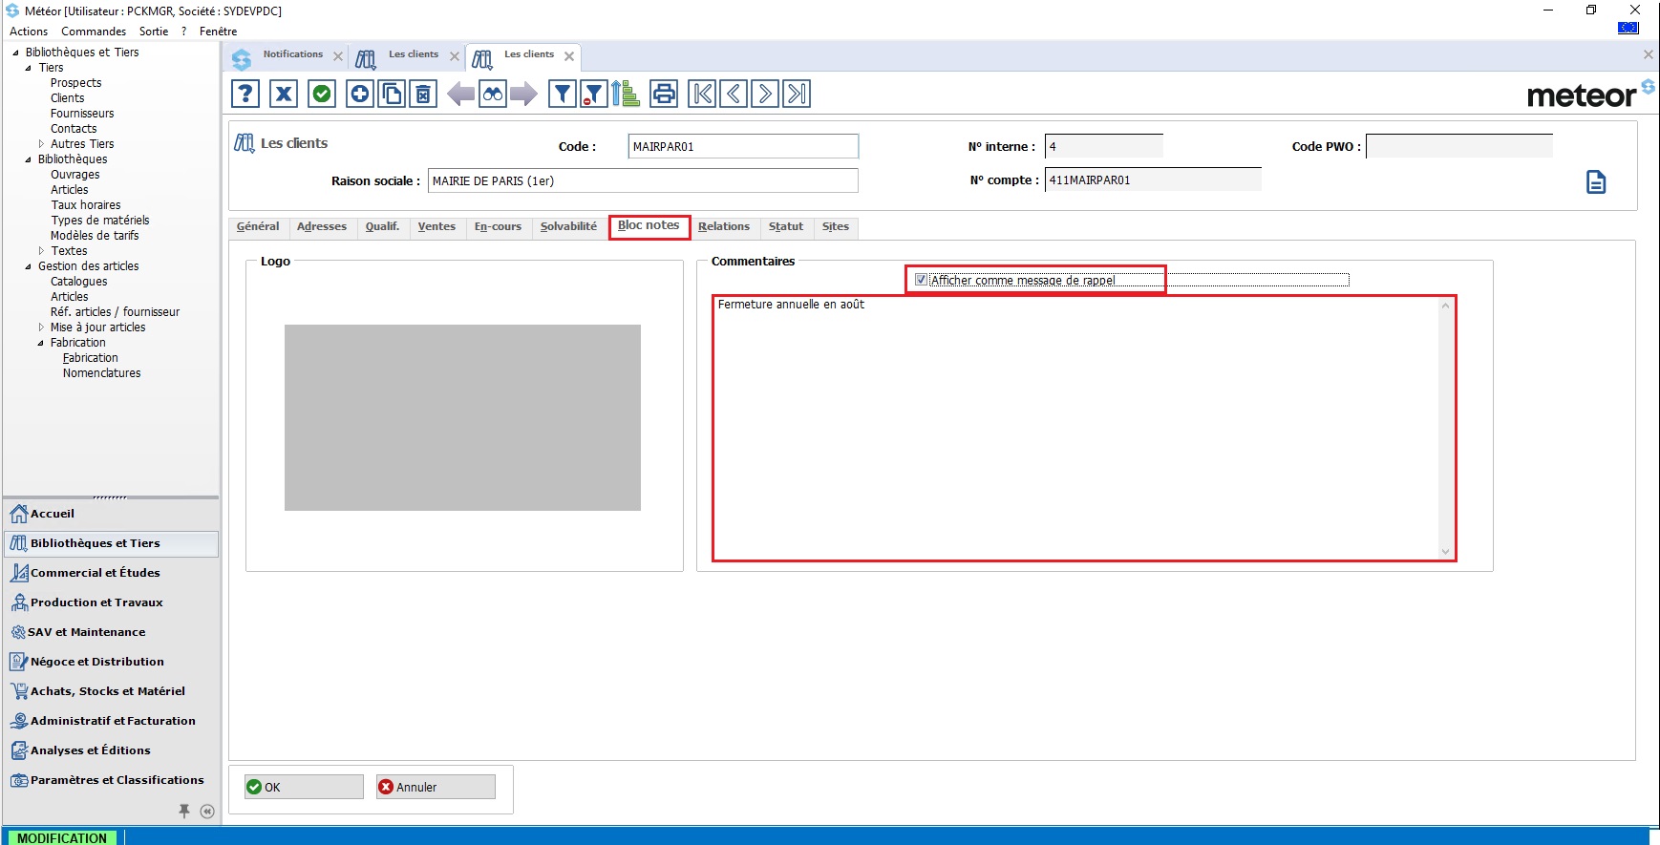The image size is (1660, 845).
Task: Click the Annuler button
Action: click(436, 787)
